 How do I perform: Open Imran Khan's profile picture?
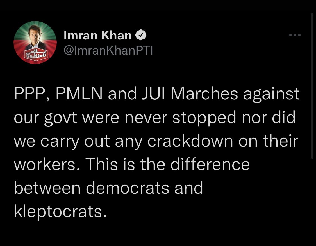click(x=35, y=42)
